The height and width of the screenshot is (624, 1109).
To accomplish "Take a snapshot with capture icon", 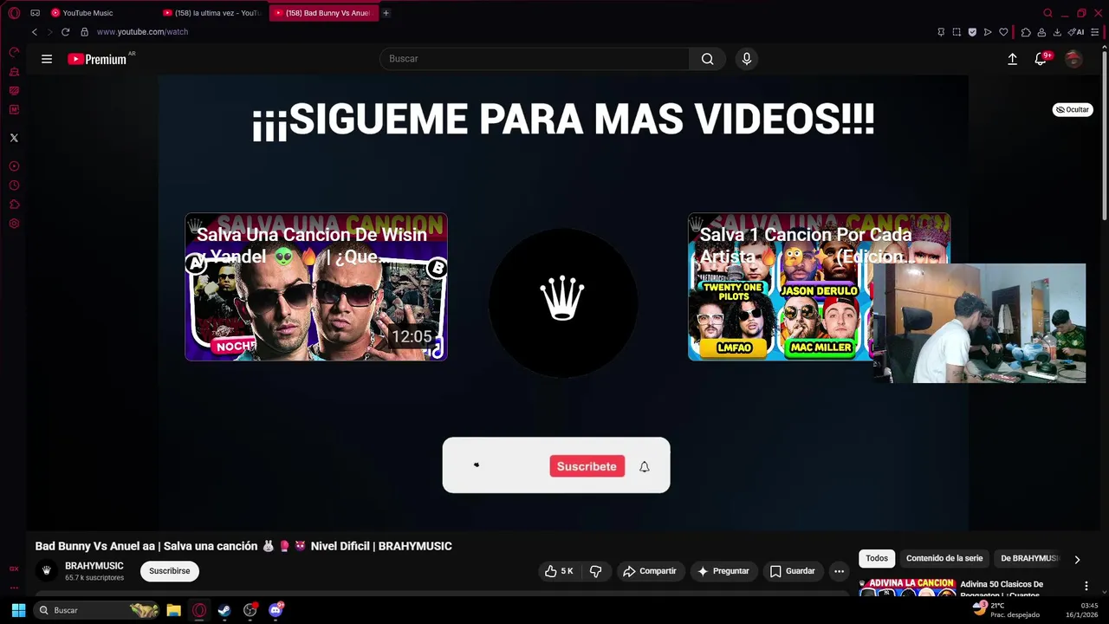I will [x=957, y=32].
